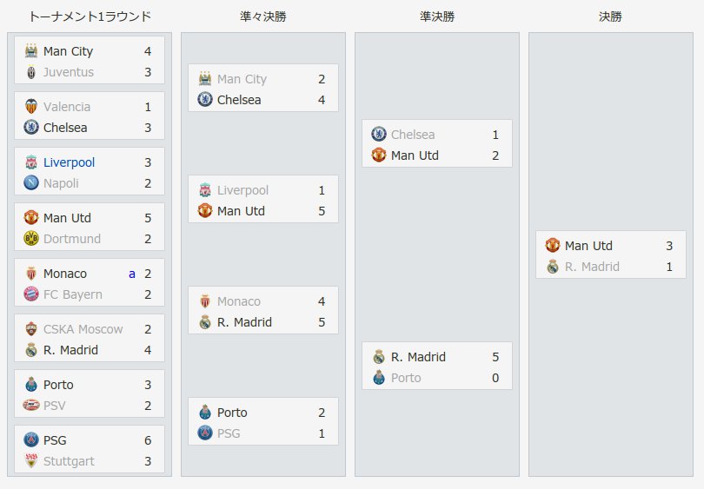Click the Stuttgart crest icon
Image resolution: width=704 pixels, height=489 pixels.
(31, 461)
